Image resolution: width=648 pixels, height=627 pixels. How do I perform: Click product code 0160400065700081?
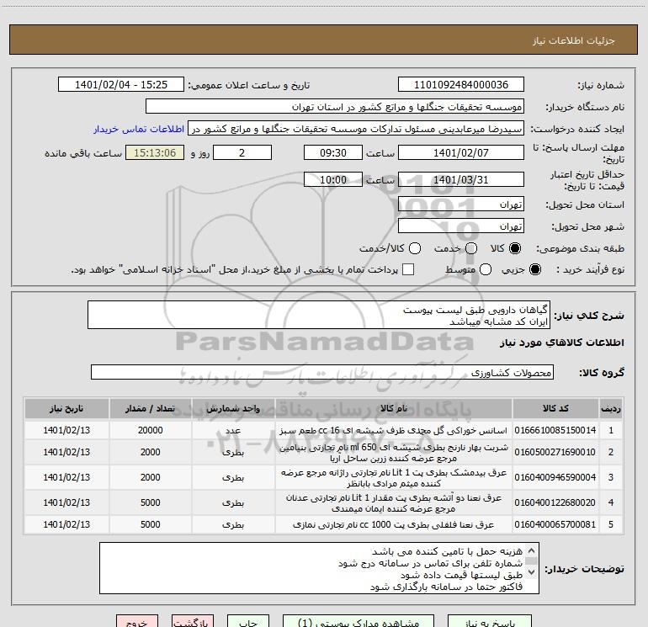[555, 524]
